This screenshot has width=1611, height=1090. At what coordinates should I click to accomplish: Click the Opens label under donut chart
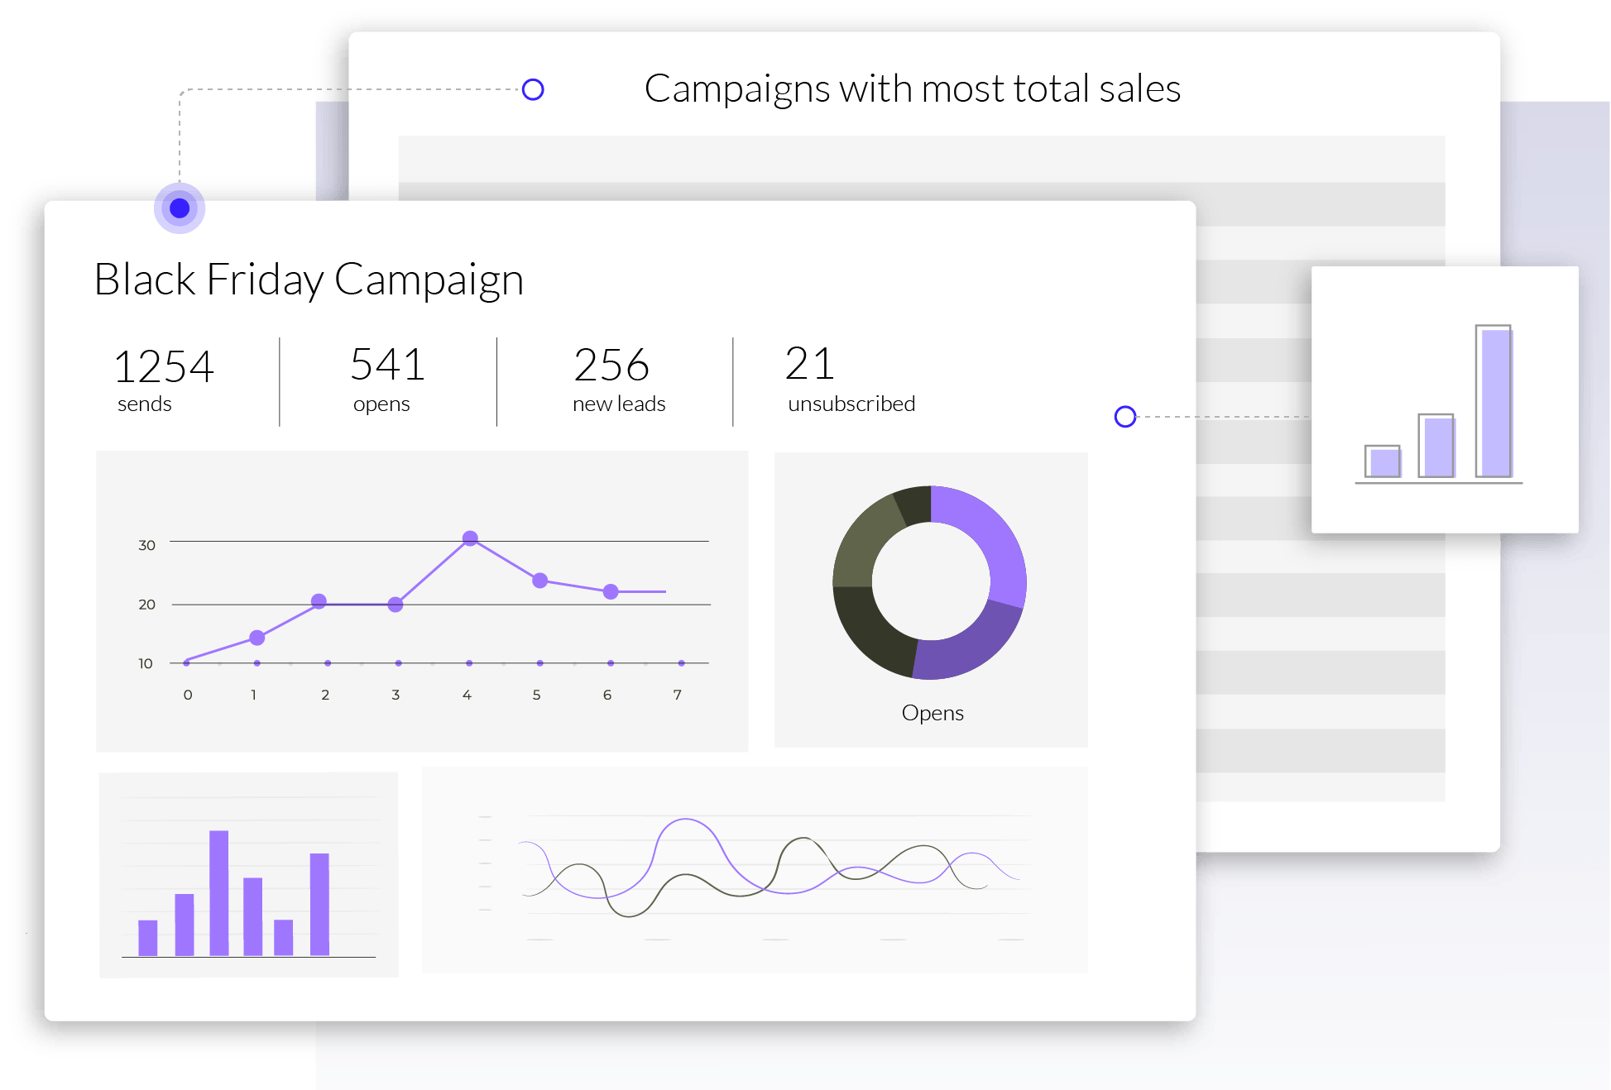pos(933,713)
